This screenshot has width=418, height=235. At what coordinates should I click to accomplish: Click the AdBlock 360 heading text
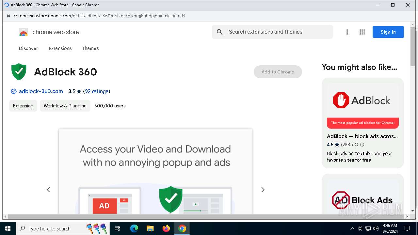(x=65, y=72)
